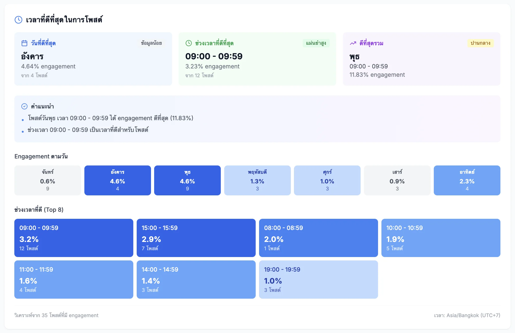Click the ข้อมูลน้อย badge
The image size is (515, 333).
[x=151, y=43]
